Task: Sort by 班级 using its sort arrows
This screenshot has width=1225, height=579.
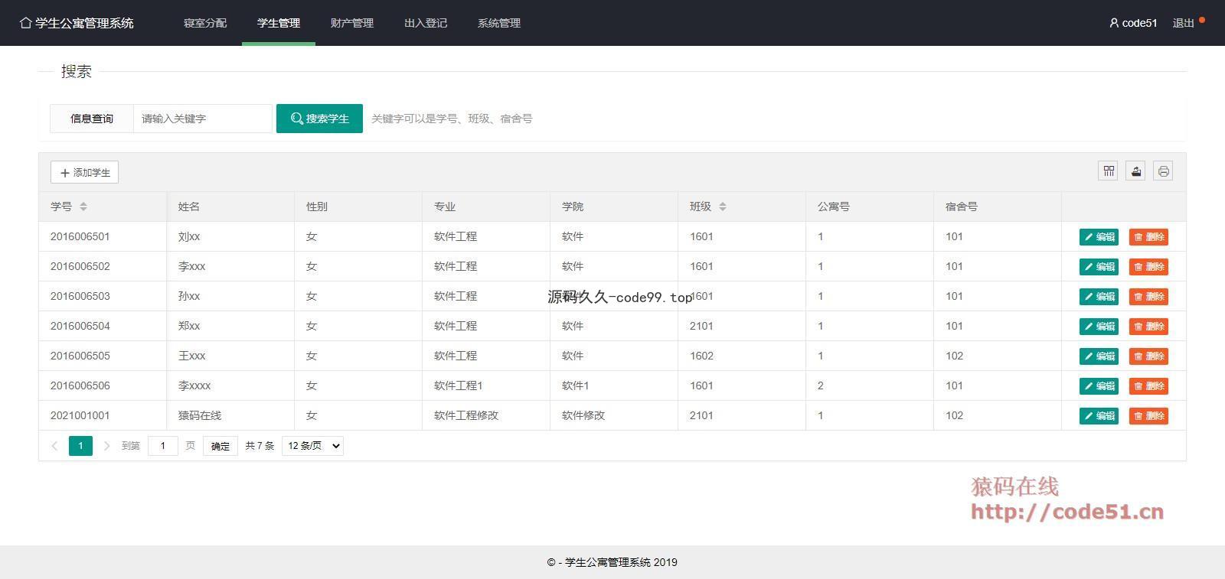Action: point(723,207)
